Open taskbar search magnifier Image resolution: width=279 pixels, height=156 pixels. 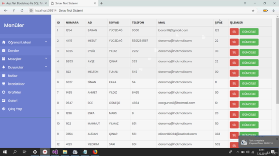15,152
